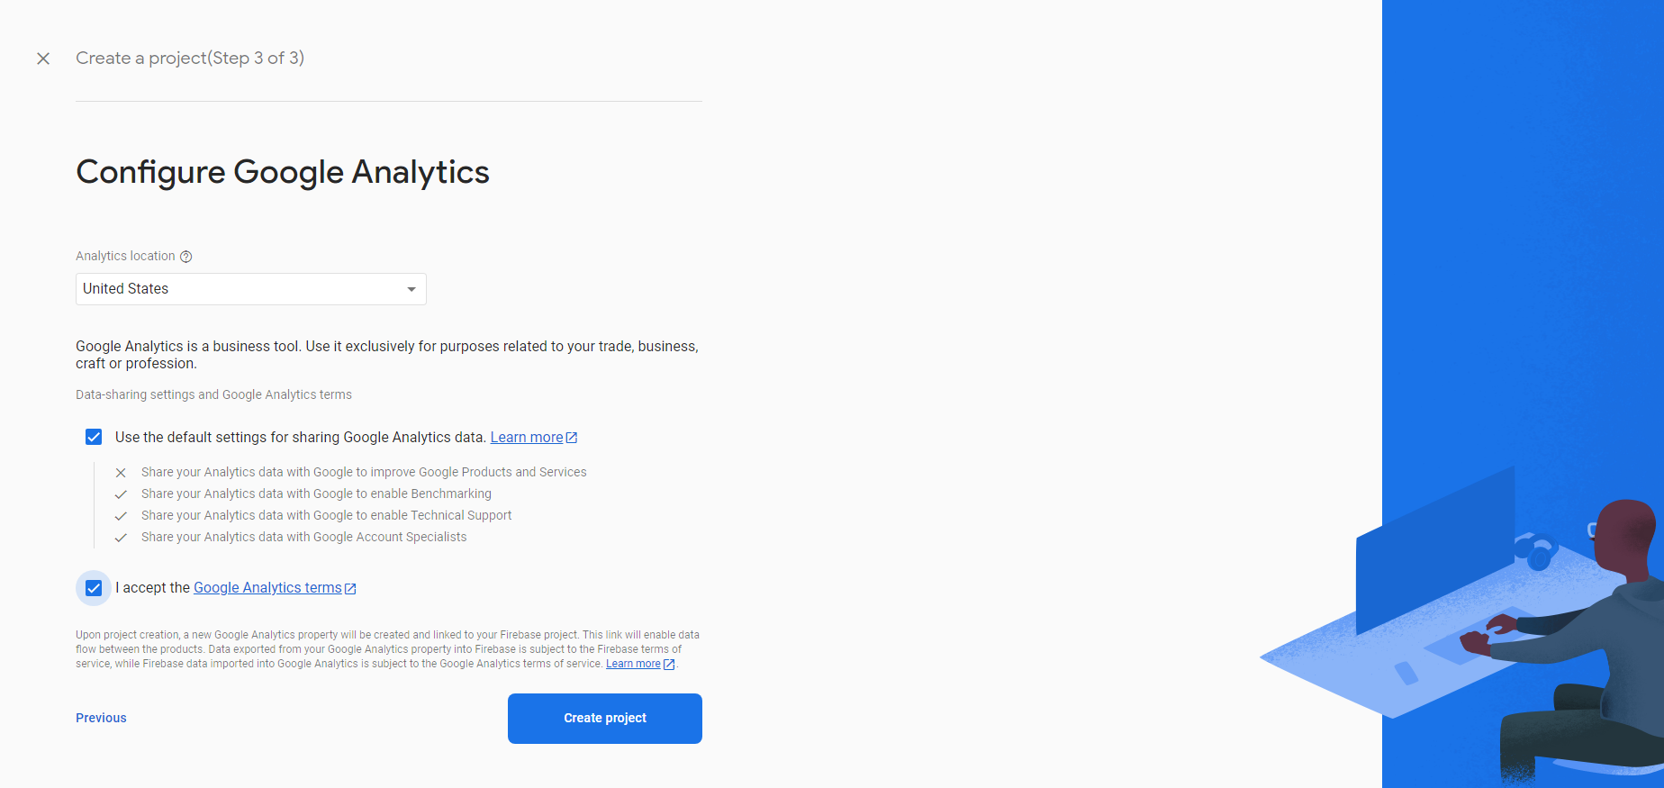This screenshot has width=1664, height=788.
Task: Open the Google Analytics terms link
Action: pos(267,588)
